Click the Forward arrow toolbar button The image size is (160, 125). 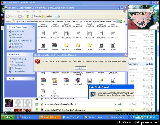pos(20,16)
